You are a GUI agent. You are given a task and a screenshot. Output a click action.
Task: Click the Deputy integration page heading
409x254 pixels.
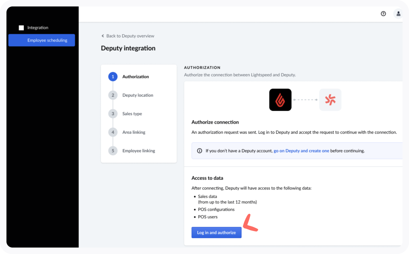tap(128, 48)
